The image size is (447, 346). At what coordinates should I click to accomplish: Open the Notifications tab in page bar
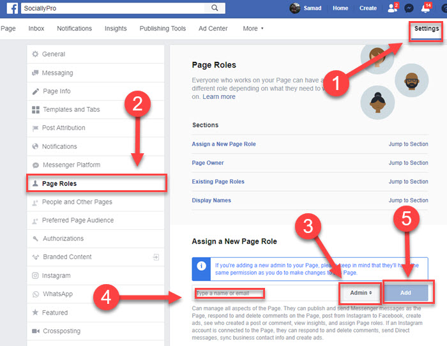[x=75, y=29]
